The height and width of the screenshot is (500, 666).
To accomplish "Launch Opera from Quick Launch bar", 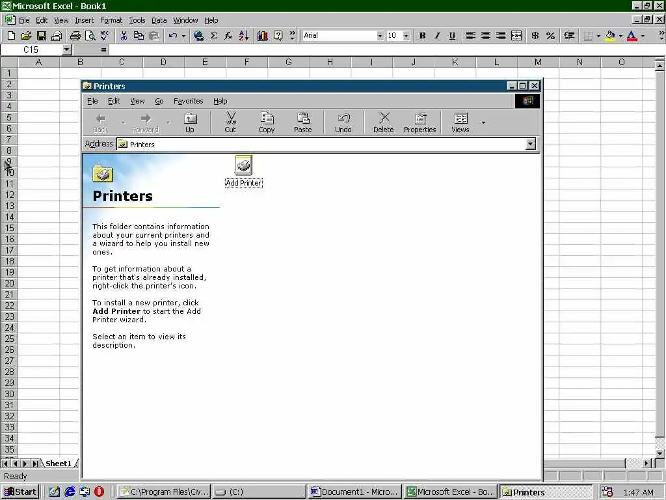I will [x=99, y=492].
